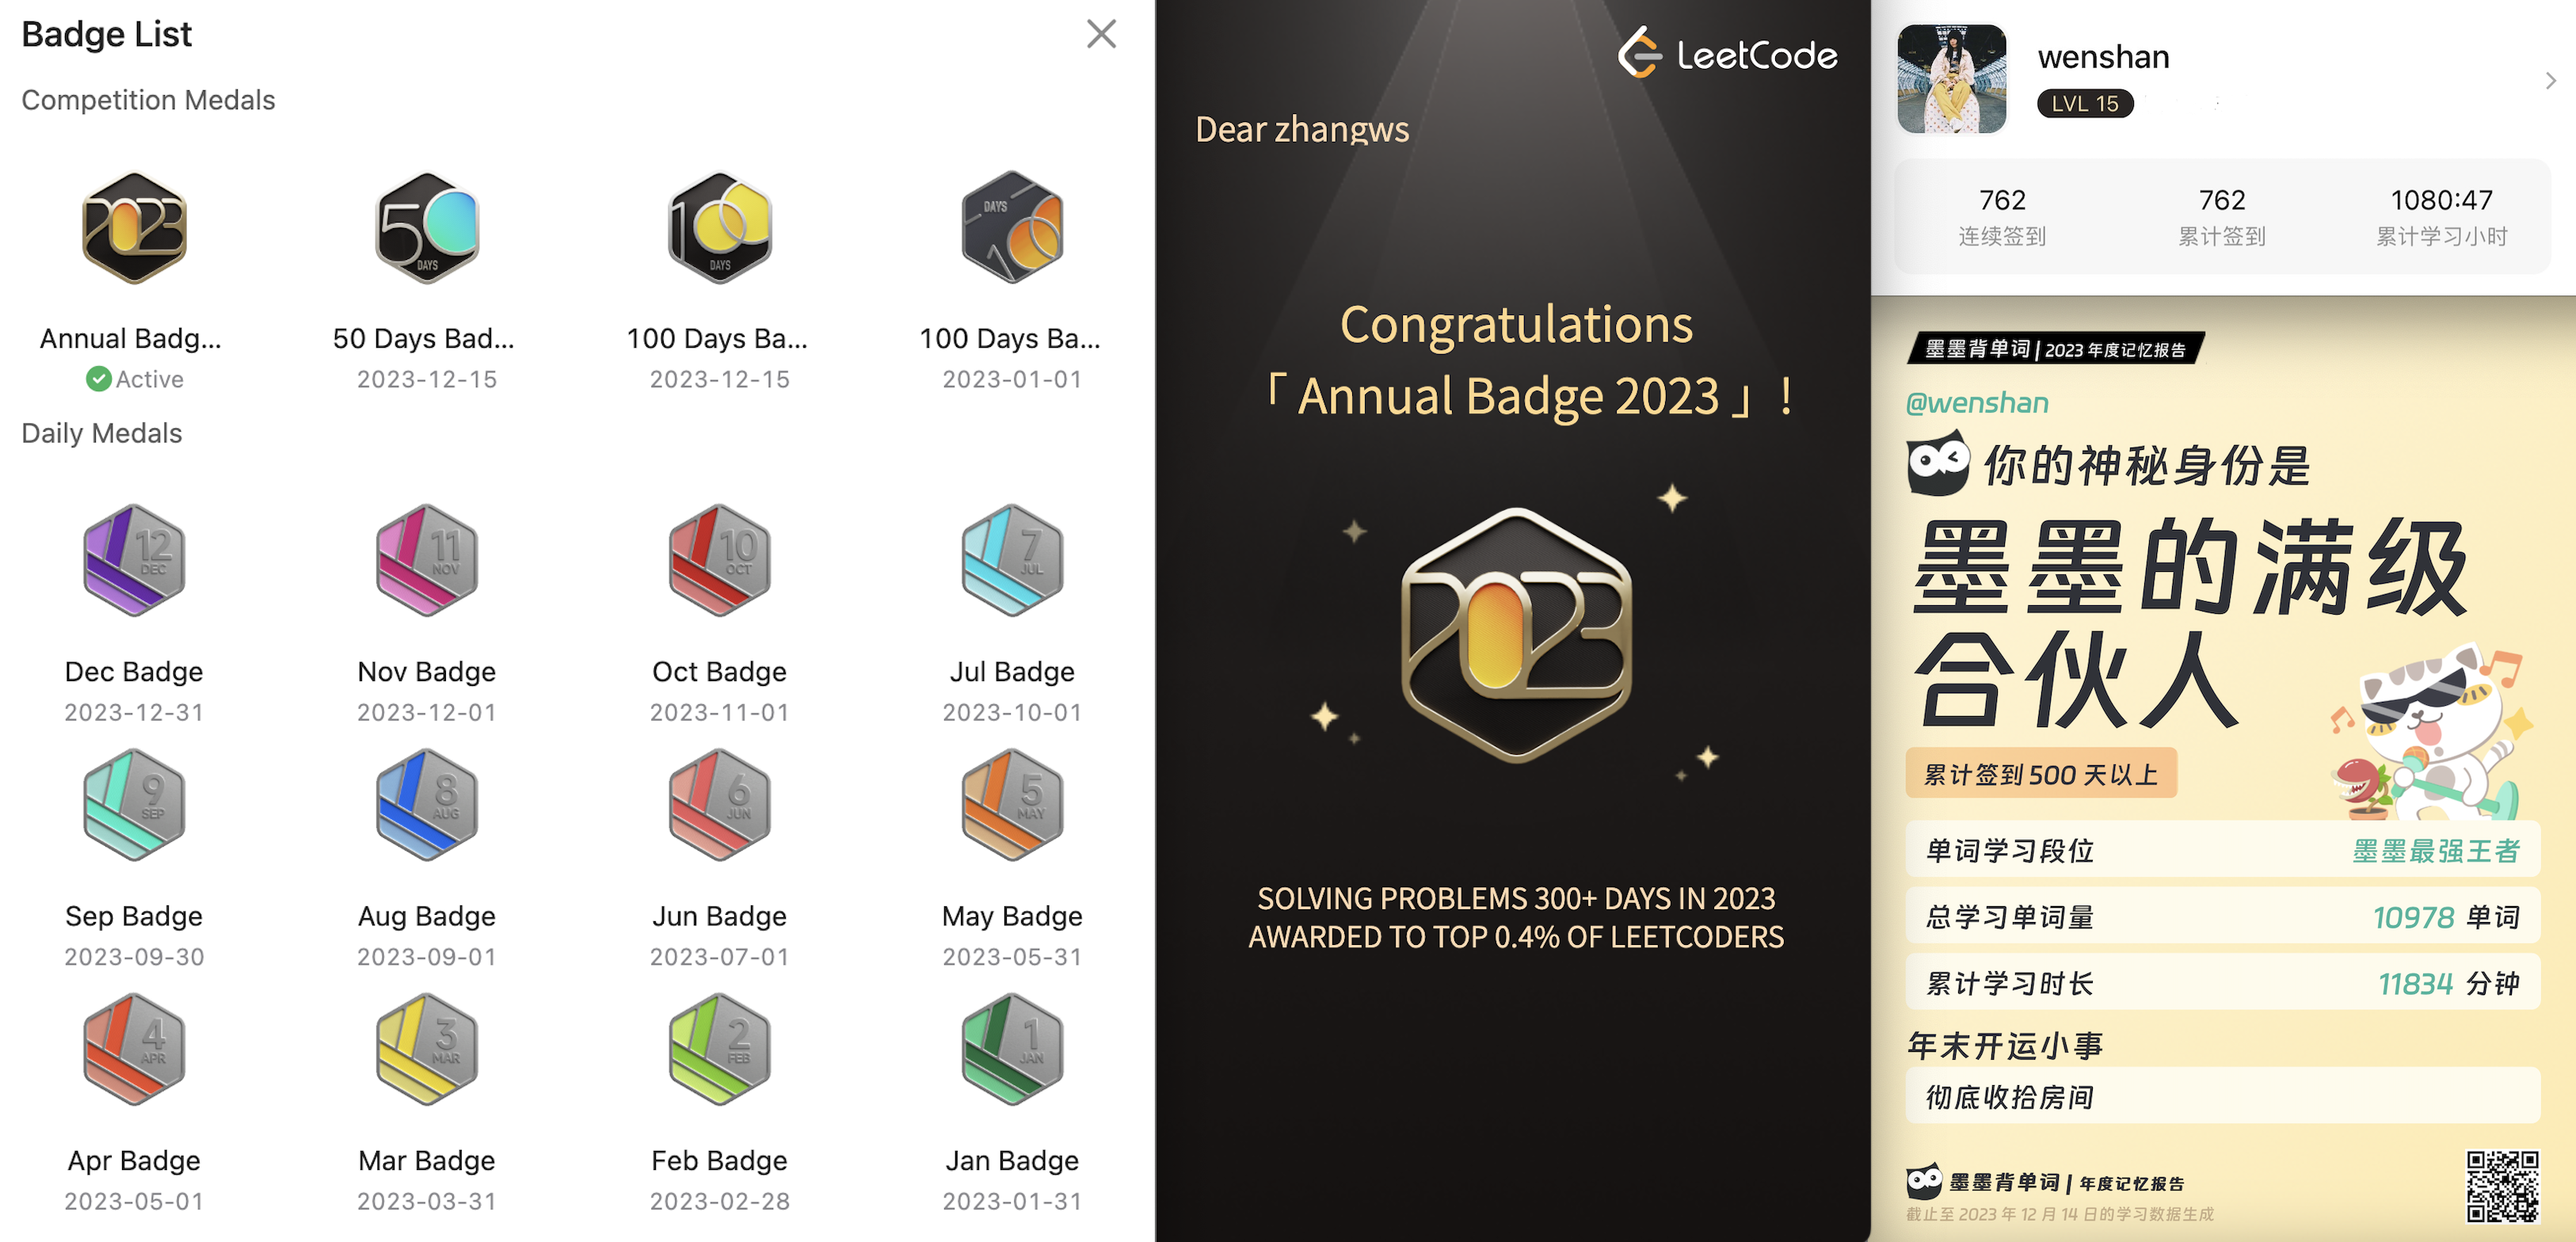Click the green Active status checkmark

click(98, 379)
